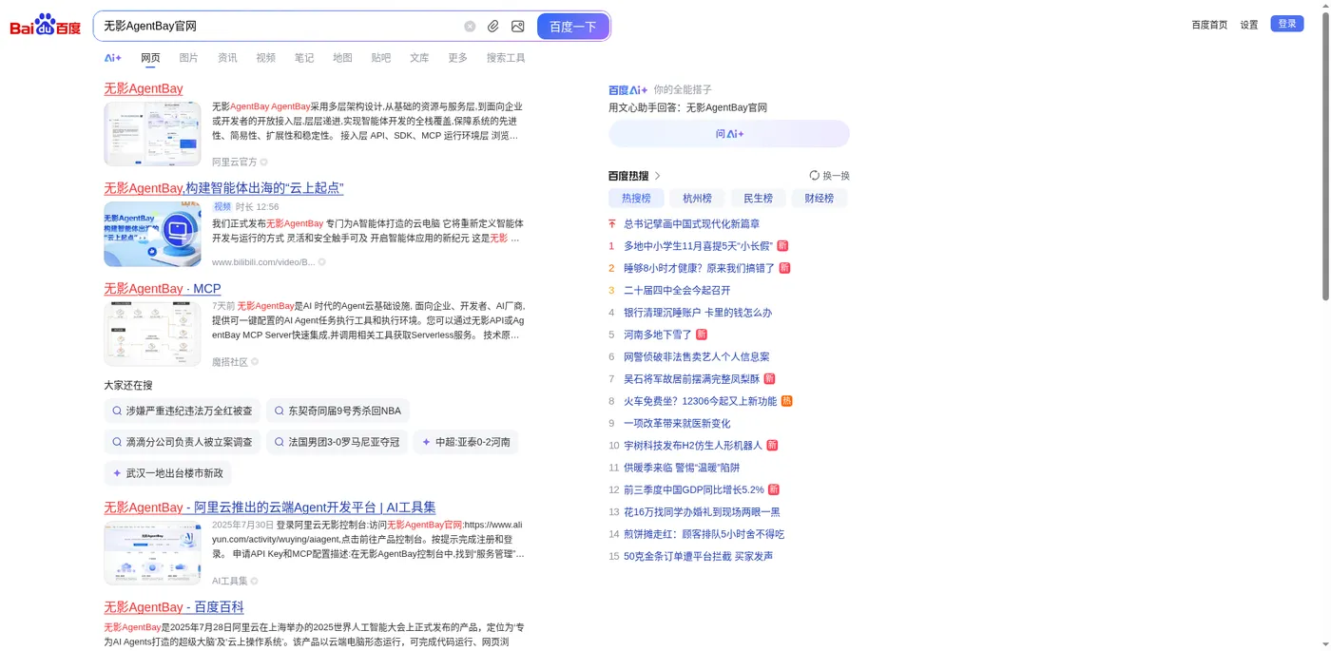Click the paperclip upload file icon
This screenshot has width=1331, height=651.
tap(493, 27)
